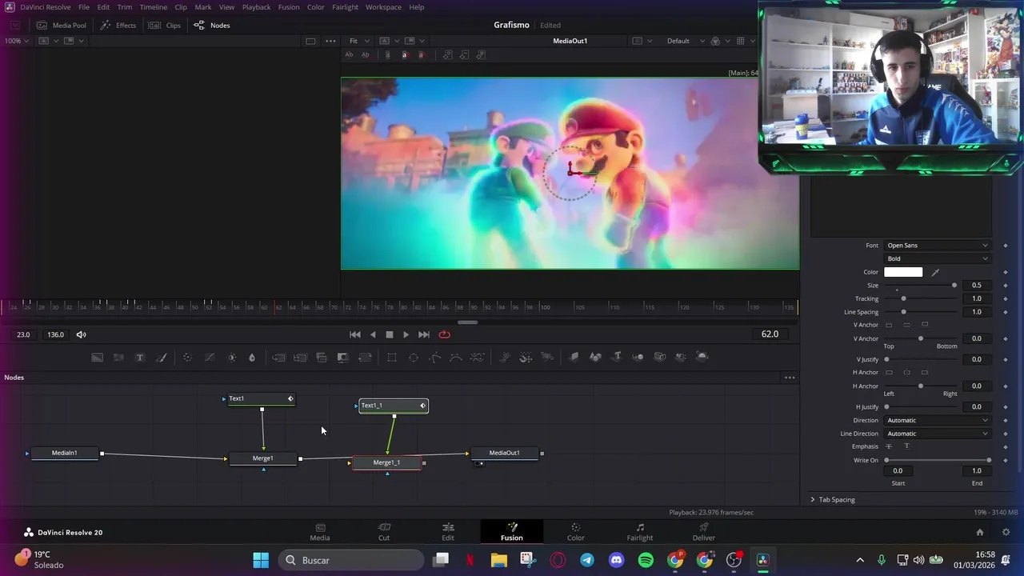Open the font style dropdown Bold

pos(937,258)
